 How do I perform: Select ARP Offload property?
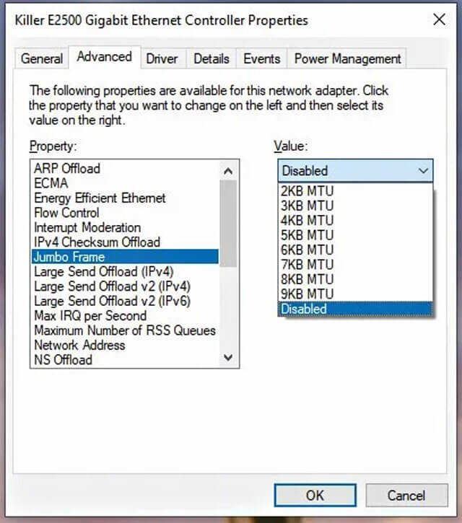pos(125,168)
